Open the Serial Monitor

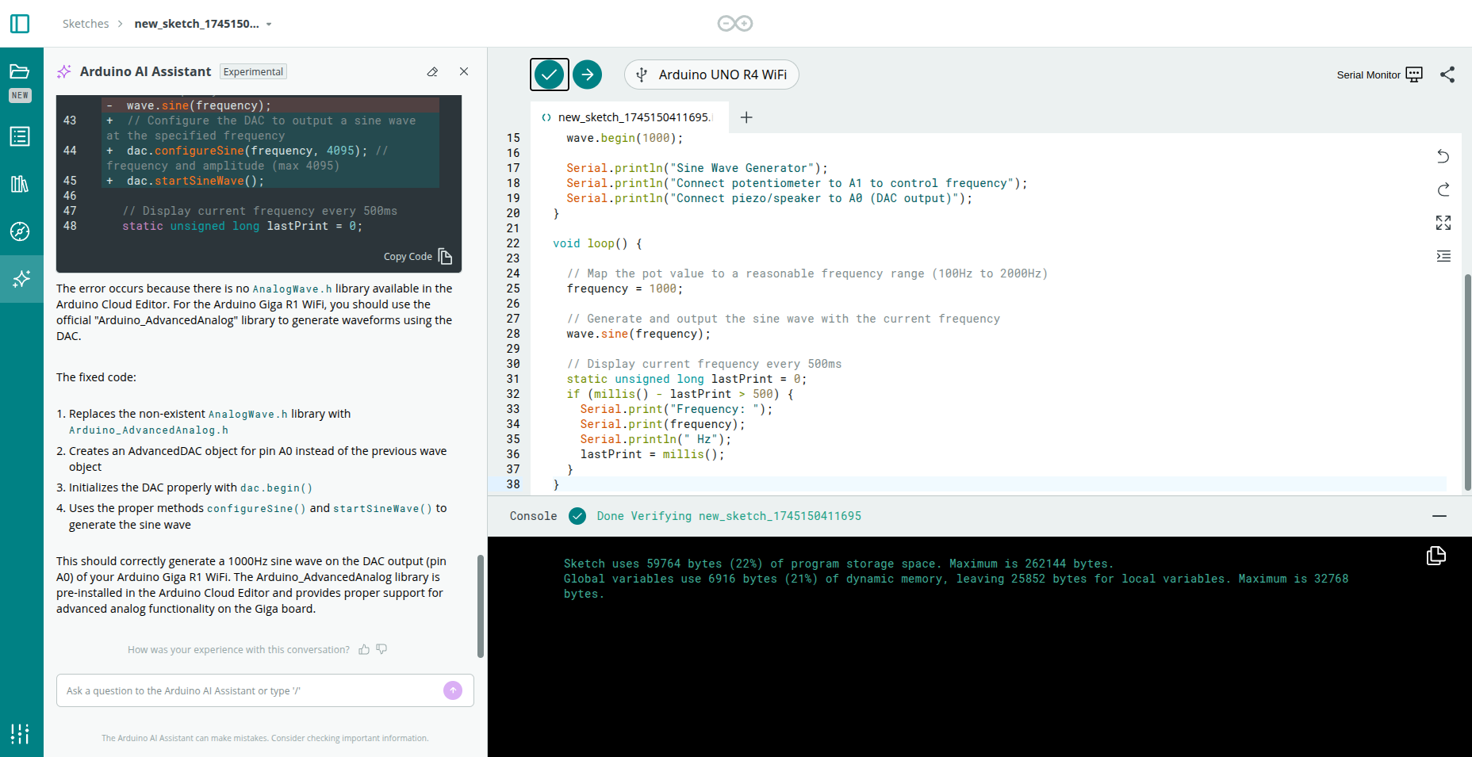coord(1379,75)
